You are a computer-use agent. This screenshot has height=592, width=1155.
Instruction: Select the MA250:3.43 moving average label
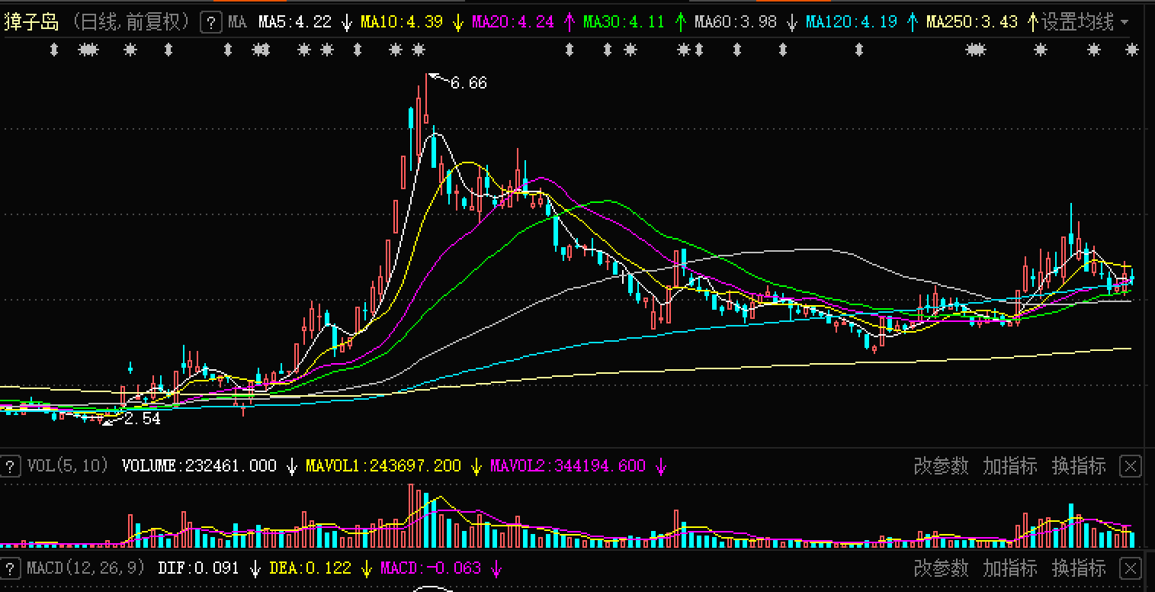click(x=972, y=22)
